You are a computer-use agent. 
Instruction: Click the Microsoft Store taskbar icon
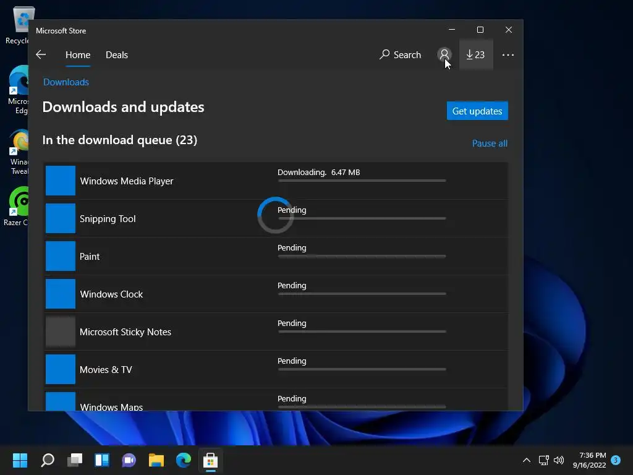pos(210,460)
